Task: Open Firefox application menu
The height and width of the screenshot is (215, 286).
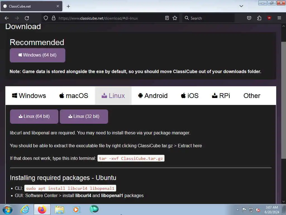Action: [279, 18]
